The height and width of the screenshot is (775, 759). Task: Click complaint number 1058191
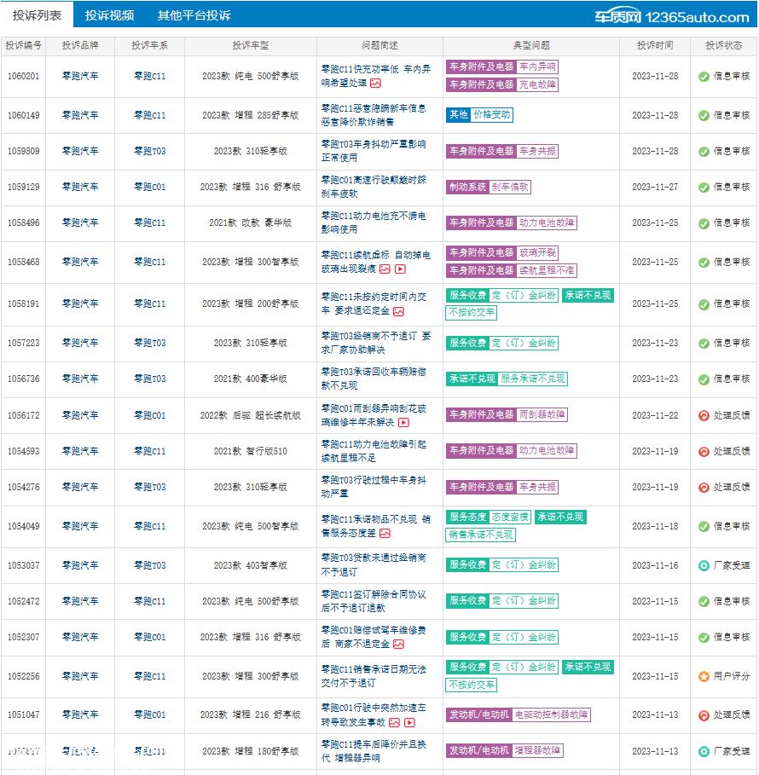tap(23, 304)
